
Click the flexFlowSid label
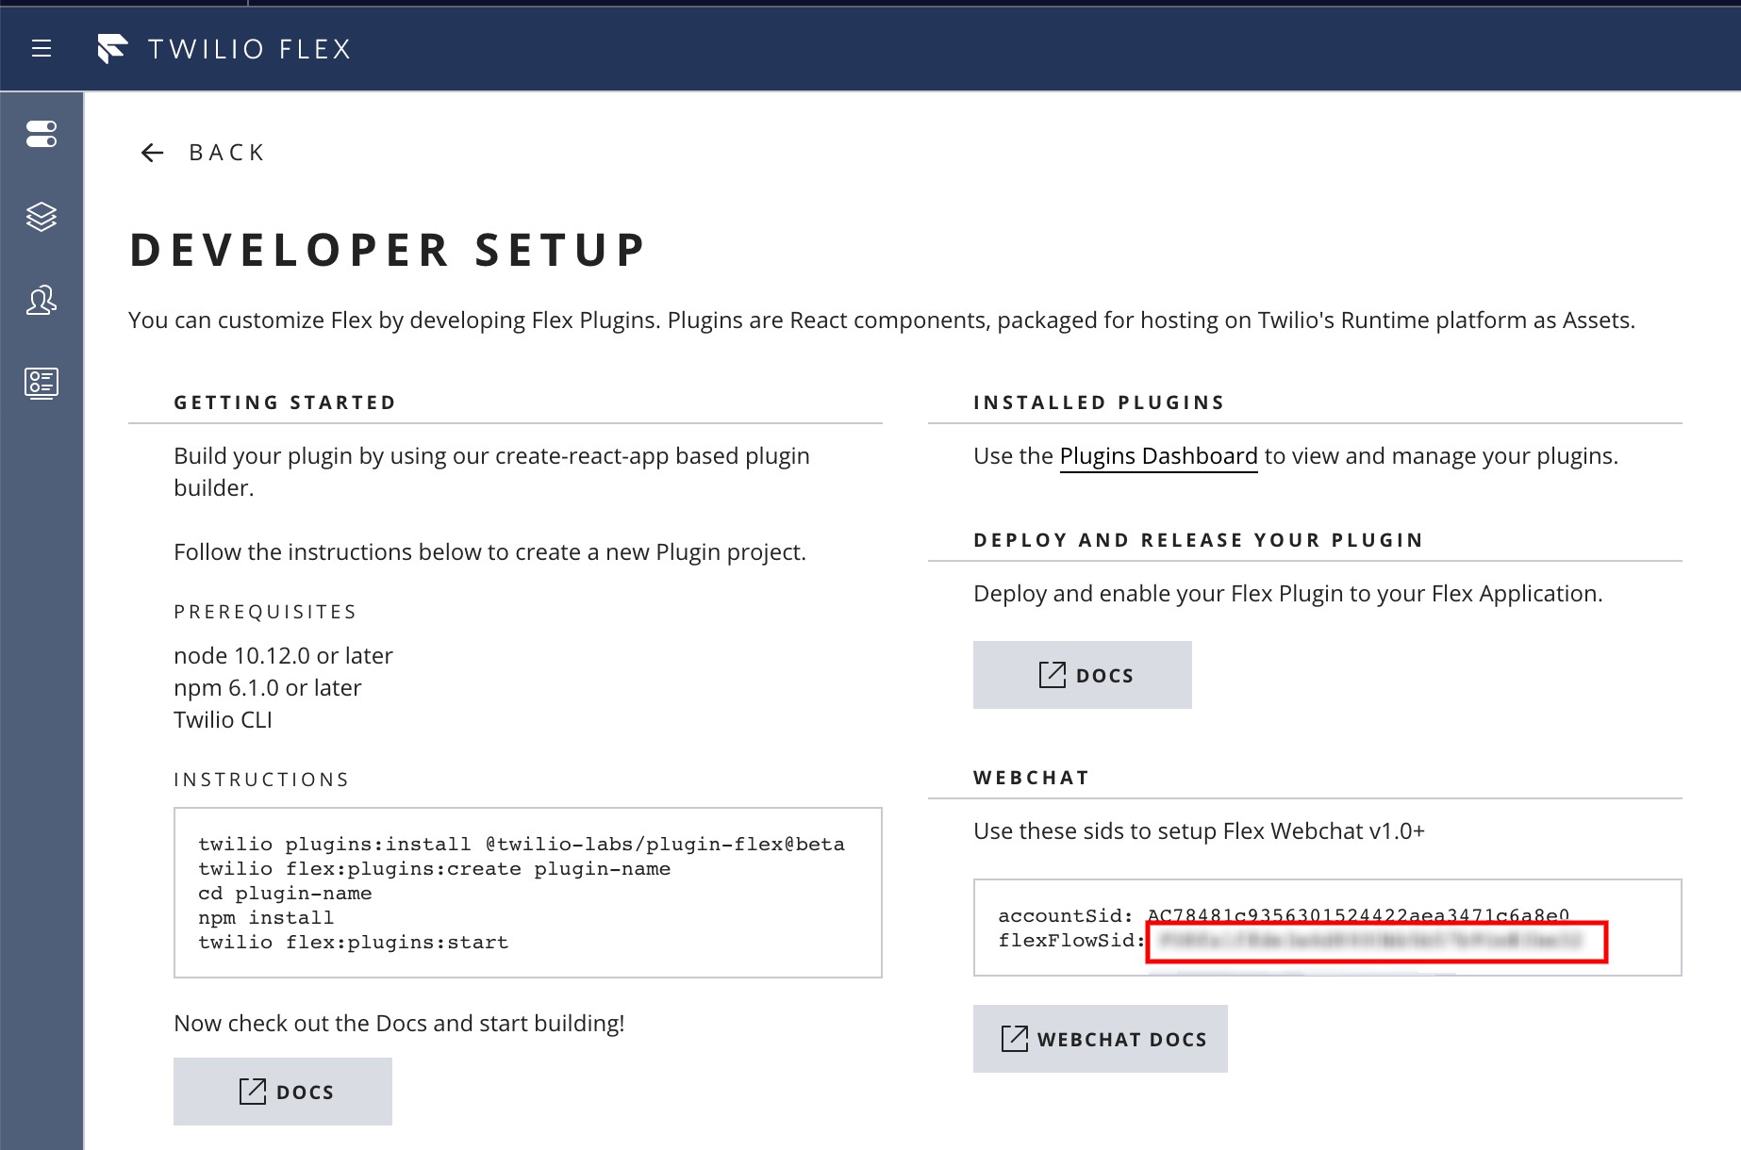[1071, 940]
